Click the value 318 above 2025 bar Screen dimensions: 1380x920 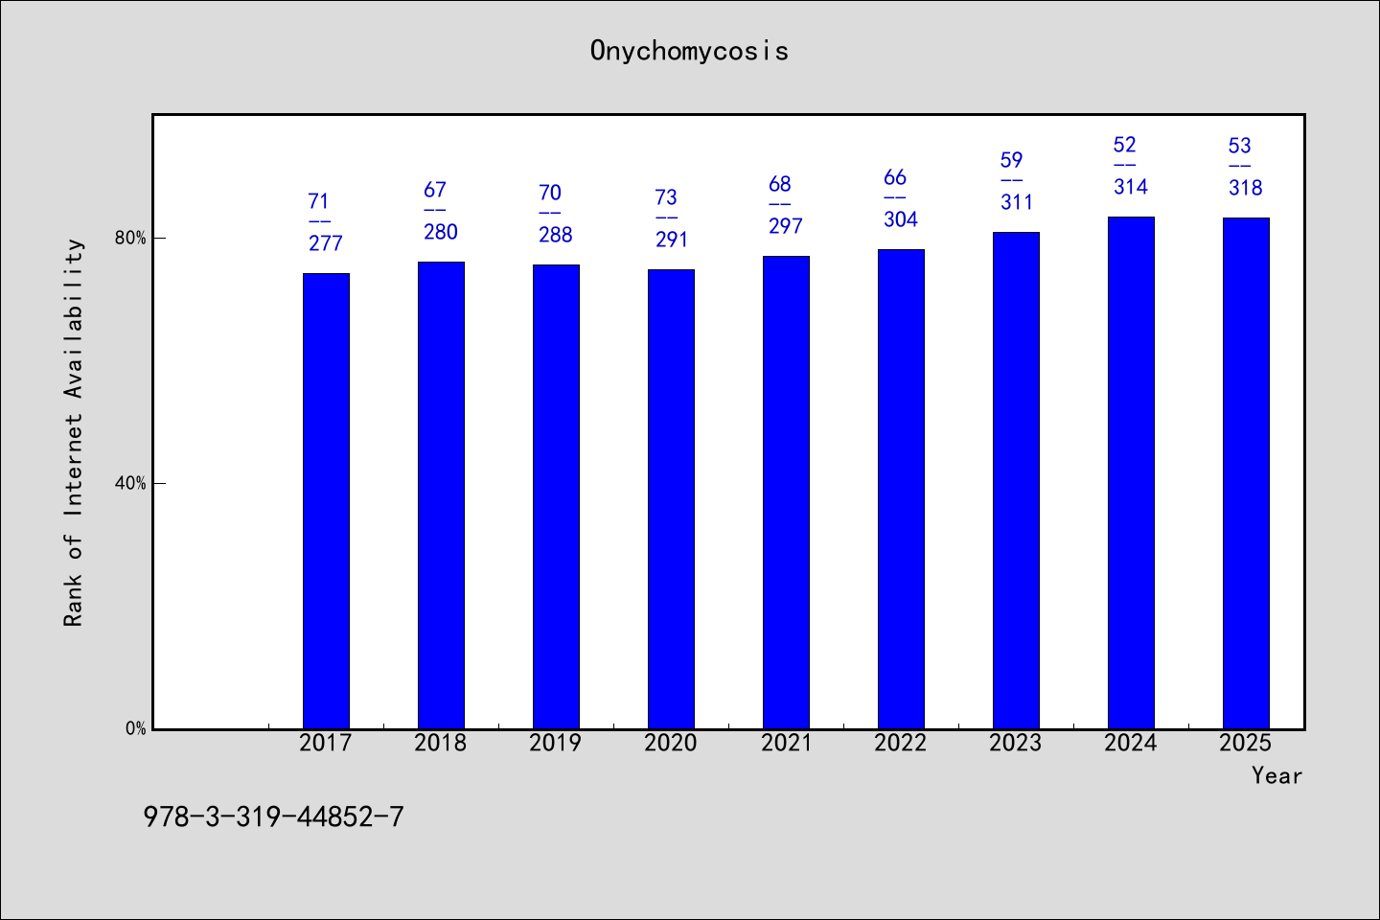(x=1246, y=188)
